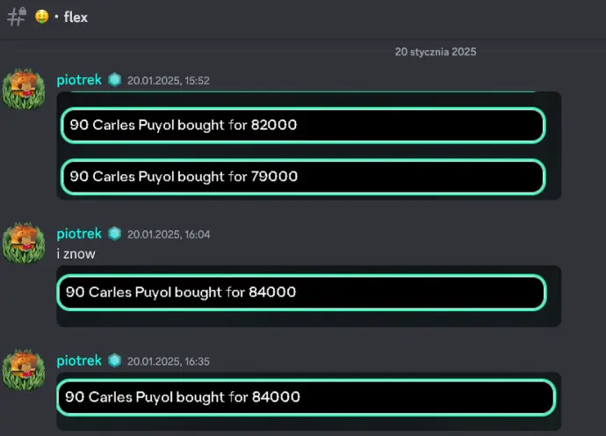The image size is (606, 436).
Task: Click the 20.01.2025, 15:52 timestamp
Action: pyautogui.click(x=169, y=81)
